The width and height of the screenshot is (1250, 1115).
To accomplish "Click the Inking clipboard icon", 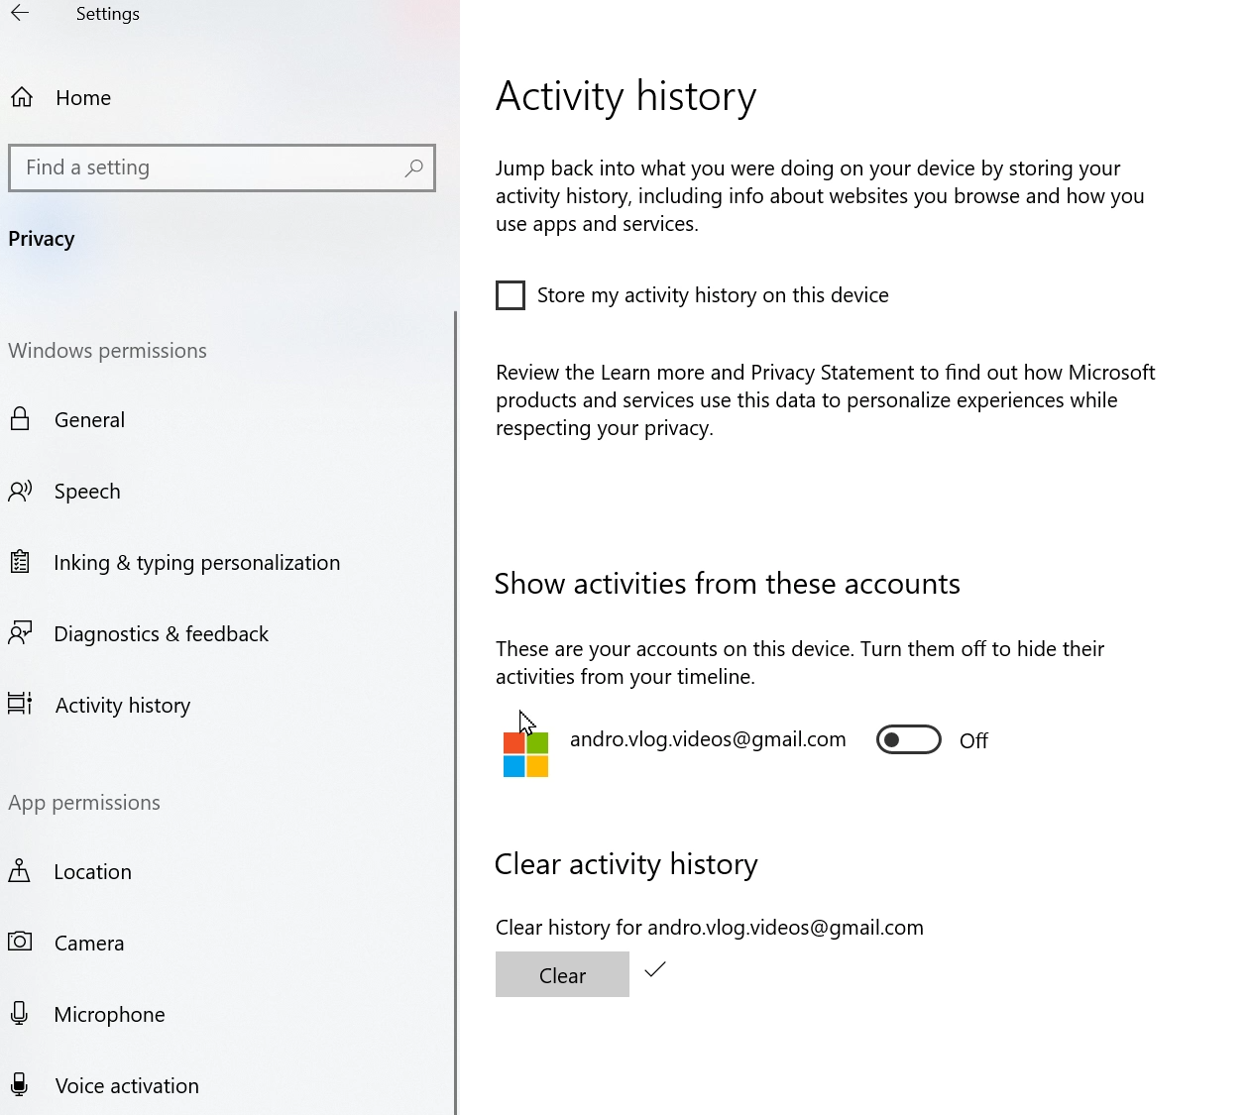I will point(20,562).
